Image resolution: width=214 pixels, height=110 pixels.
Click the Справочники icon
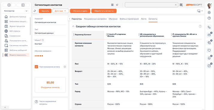(x=6, y=36)
